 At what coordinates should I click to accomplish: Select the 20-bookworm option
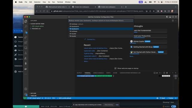pyautogui.click(x=100, y=26)
